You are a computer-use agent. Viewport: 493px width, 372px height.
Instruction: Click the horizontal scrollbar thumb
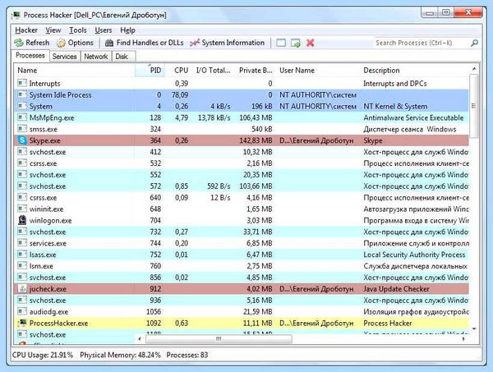(x=219, y=338)
